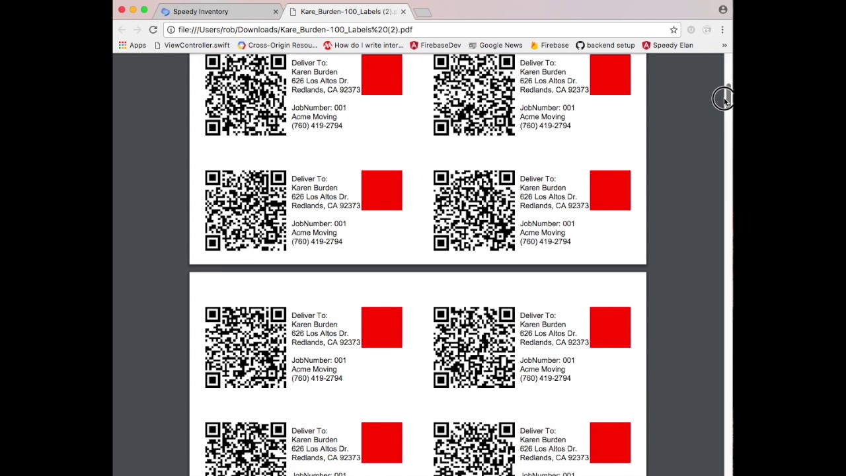
Task: Bookmark this page with the star
Action: click(673, 30)
